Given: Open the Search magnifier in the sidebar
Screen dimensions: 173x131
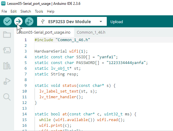Looking at the screenshot, I should click(7, 97).
